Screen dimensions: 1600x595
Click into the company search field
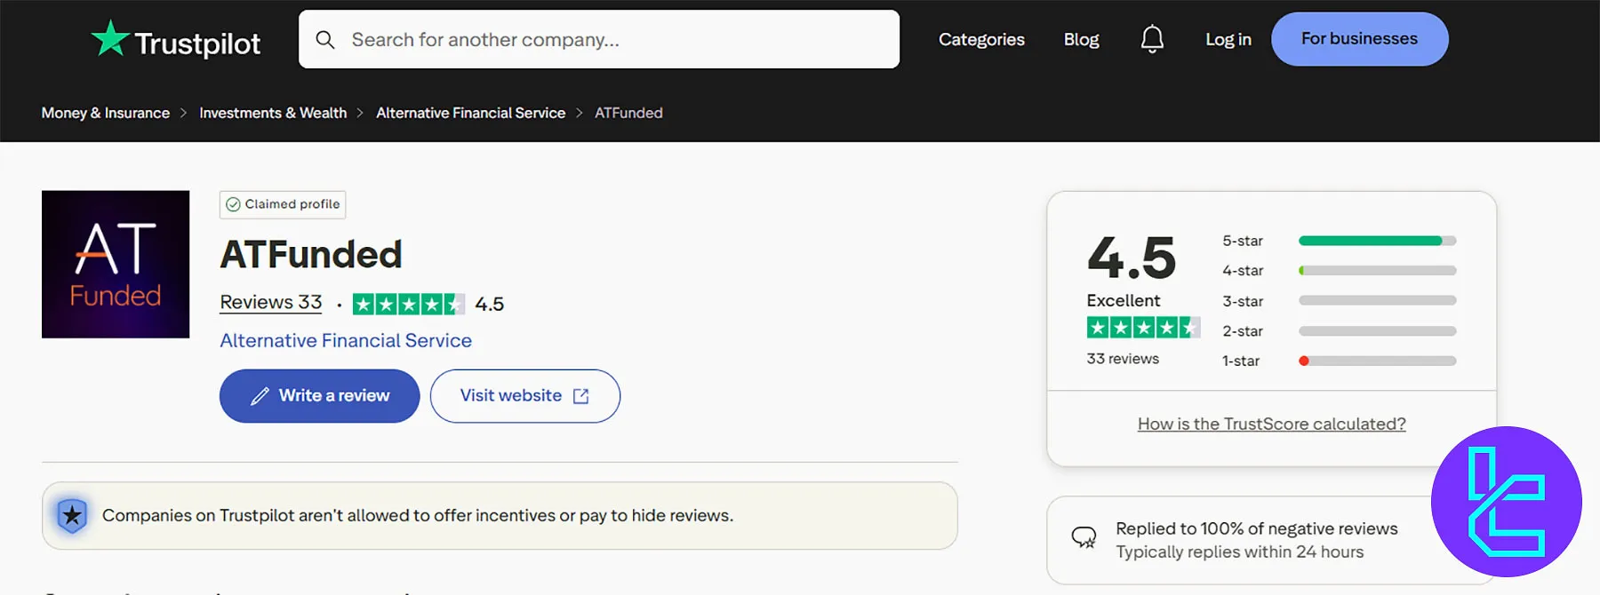pyautogui.click(x=613, y=40)
